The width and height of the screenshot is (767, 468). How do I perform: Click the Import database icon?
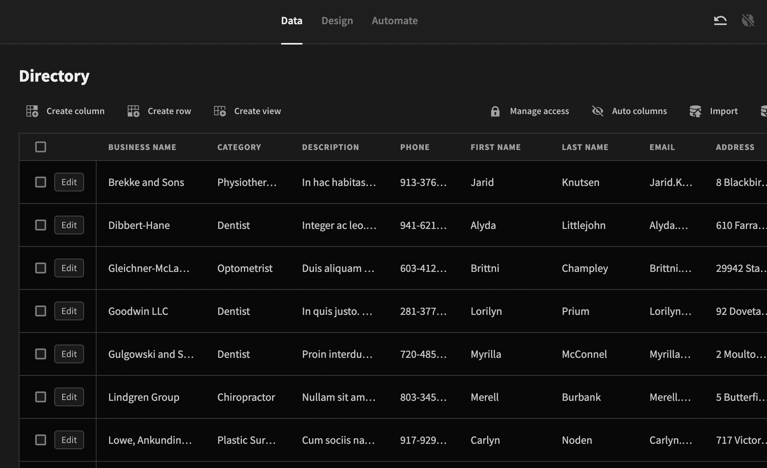pyautogui.click(x=695, y=111)
